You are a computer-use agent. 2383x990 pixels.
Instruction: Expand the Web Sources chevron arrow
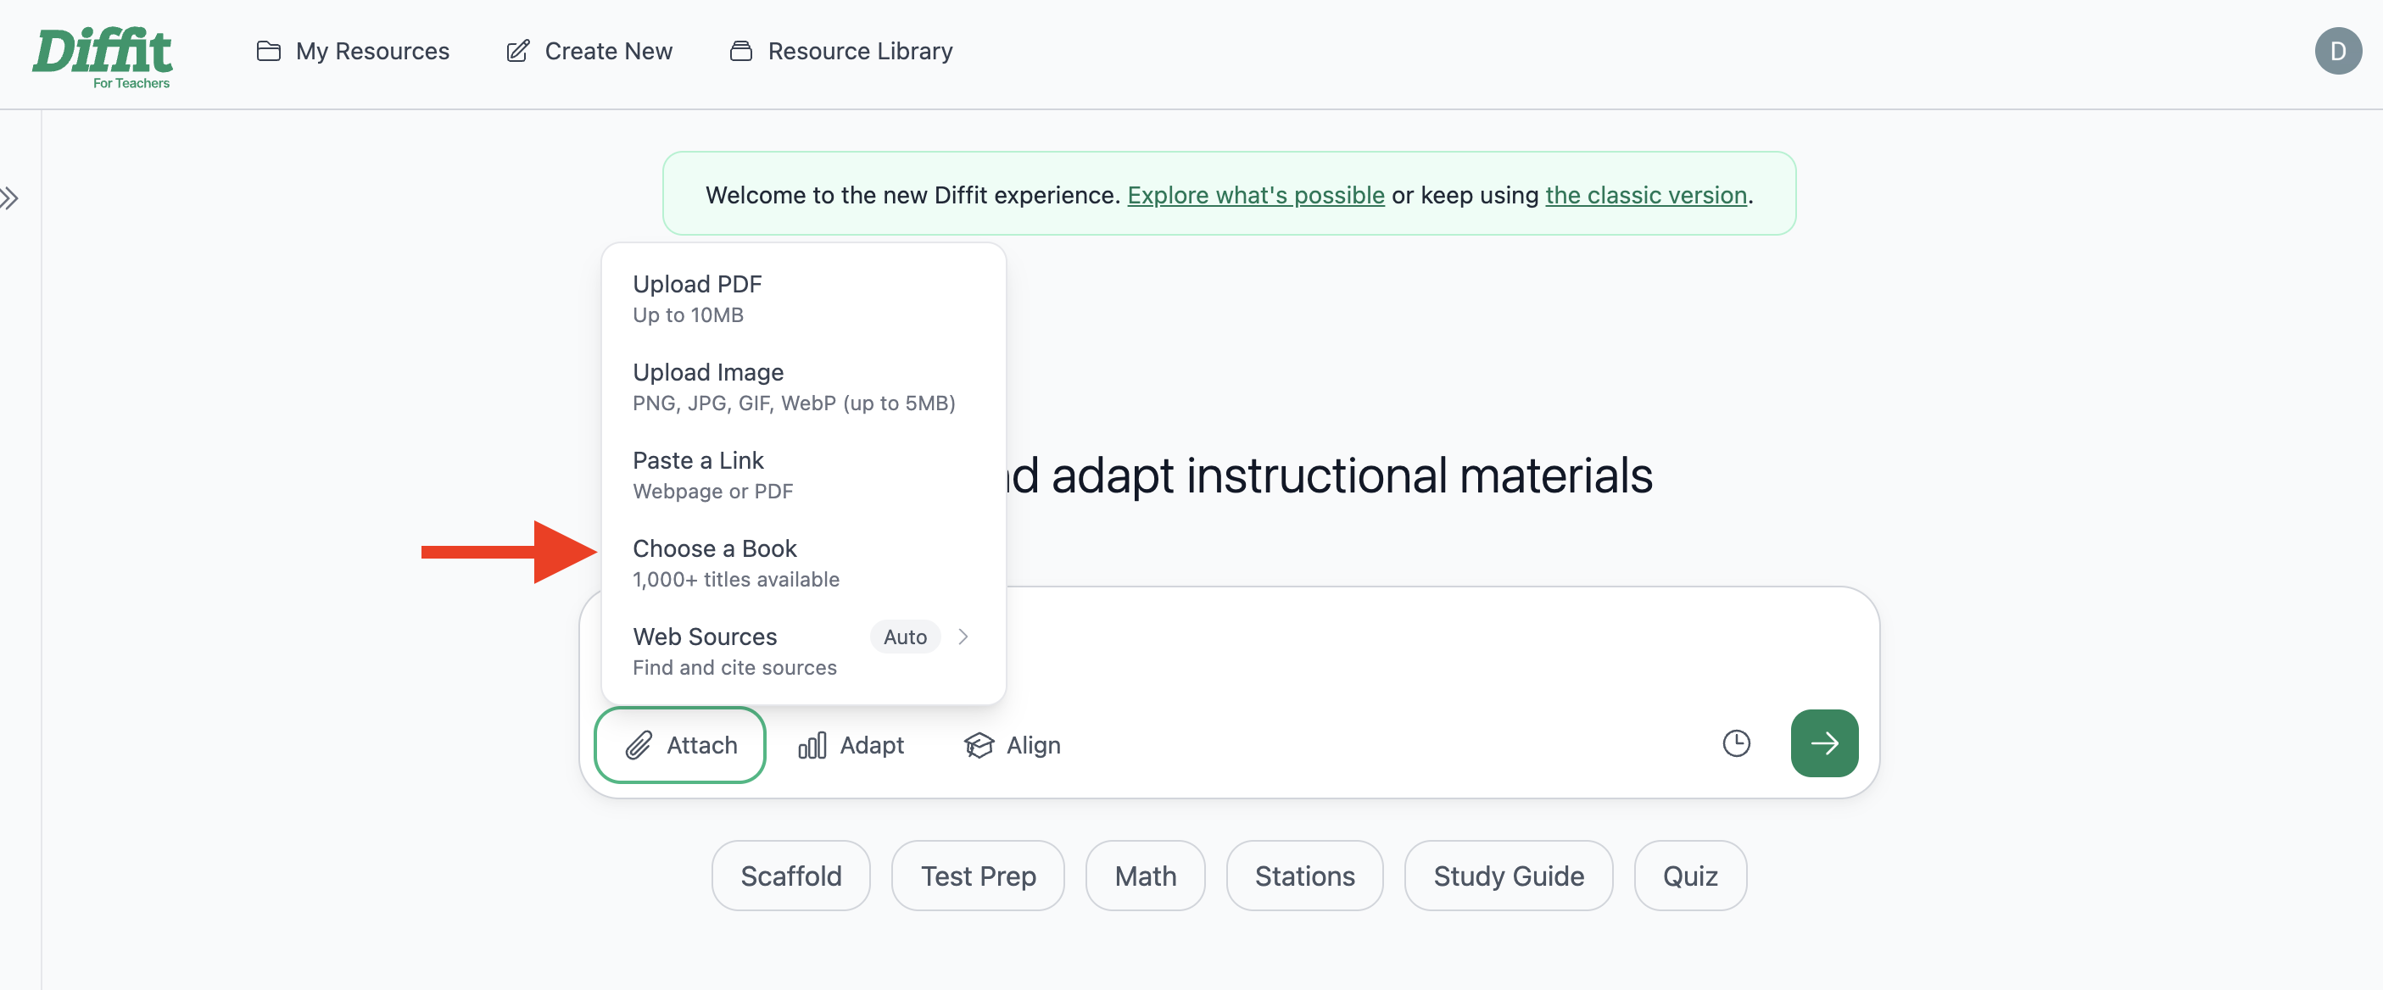pyautogui.click(x=963, y=637)
